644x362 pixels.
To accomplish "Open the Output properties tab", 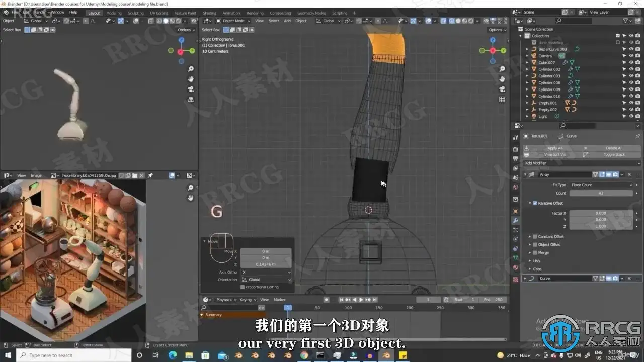I will click(x=515, y=159).
